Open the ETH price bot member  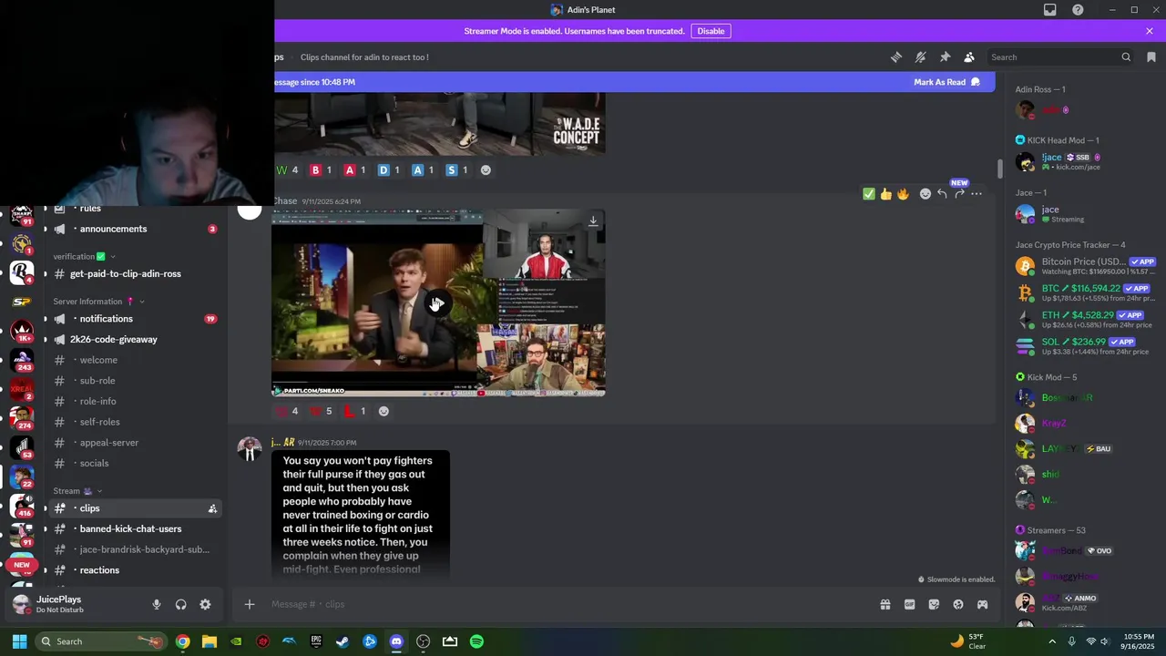pos(1084,320)
